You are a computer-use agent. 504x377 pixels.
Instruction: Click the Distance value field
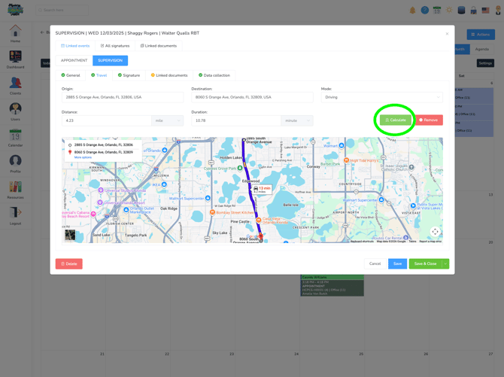point(106,120)
